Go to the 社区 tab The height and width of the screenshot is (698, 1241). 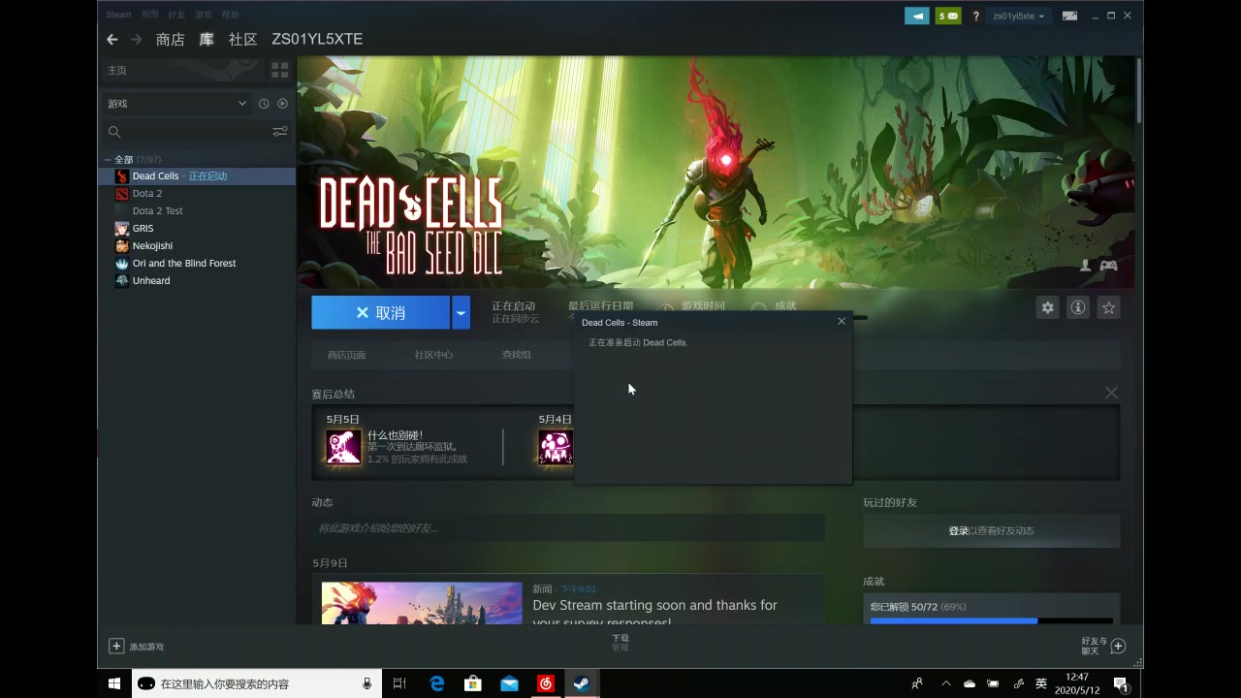[x=242, y=40]
